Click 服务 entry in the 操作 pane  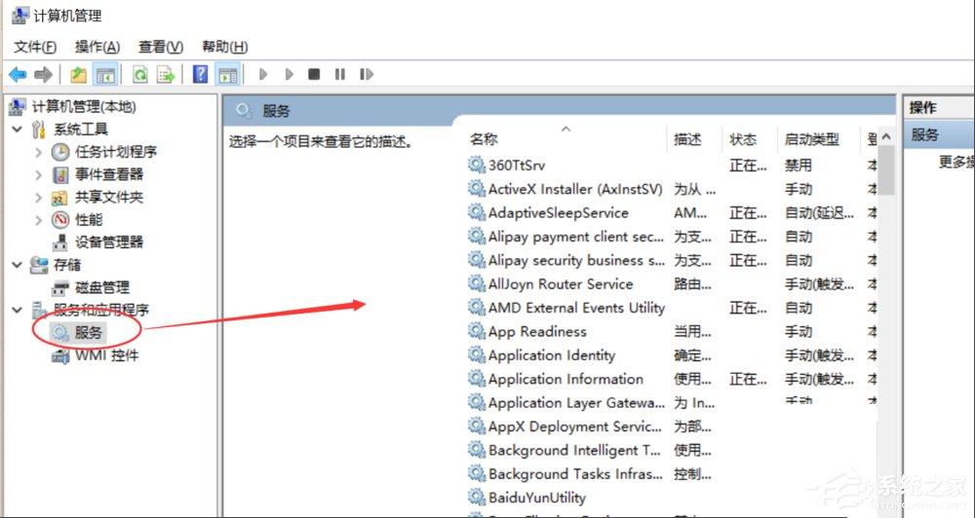(924, 134)
